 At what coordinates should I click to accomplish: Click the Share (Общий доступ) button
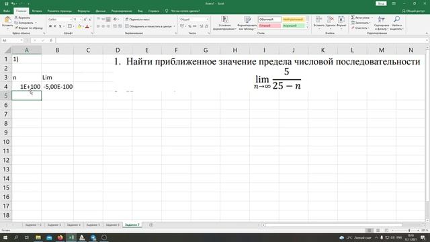tap(413, 11)
